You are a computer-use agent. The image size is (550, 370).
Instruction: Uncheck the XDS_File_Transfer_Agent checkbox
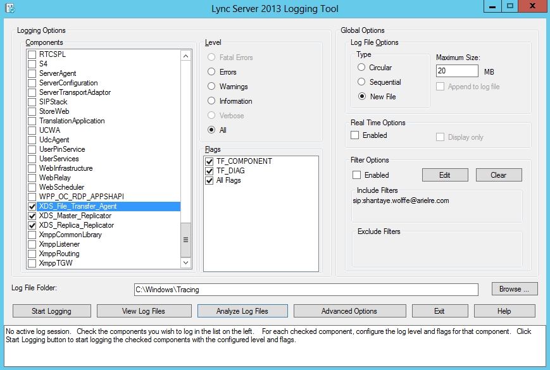(32, 206)
